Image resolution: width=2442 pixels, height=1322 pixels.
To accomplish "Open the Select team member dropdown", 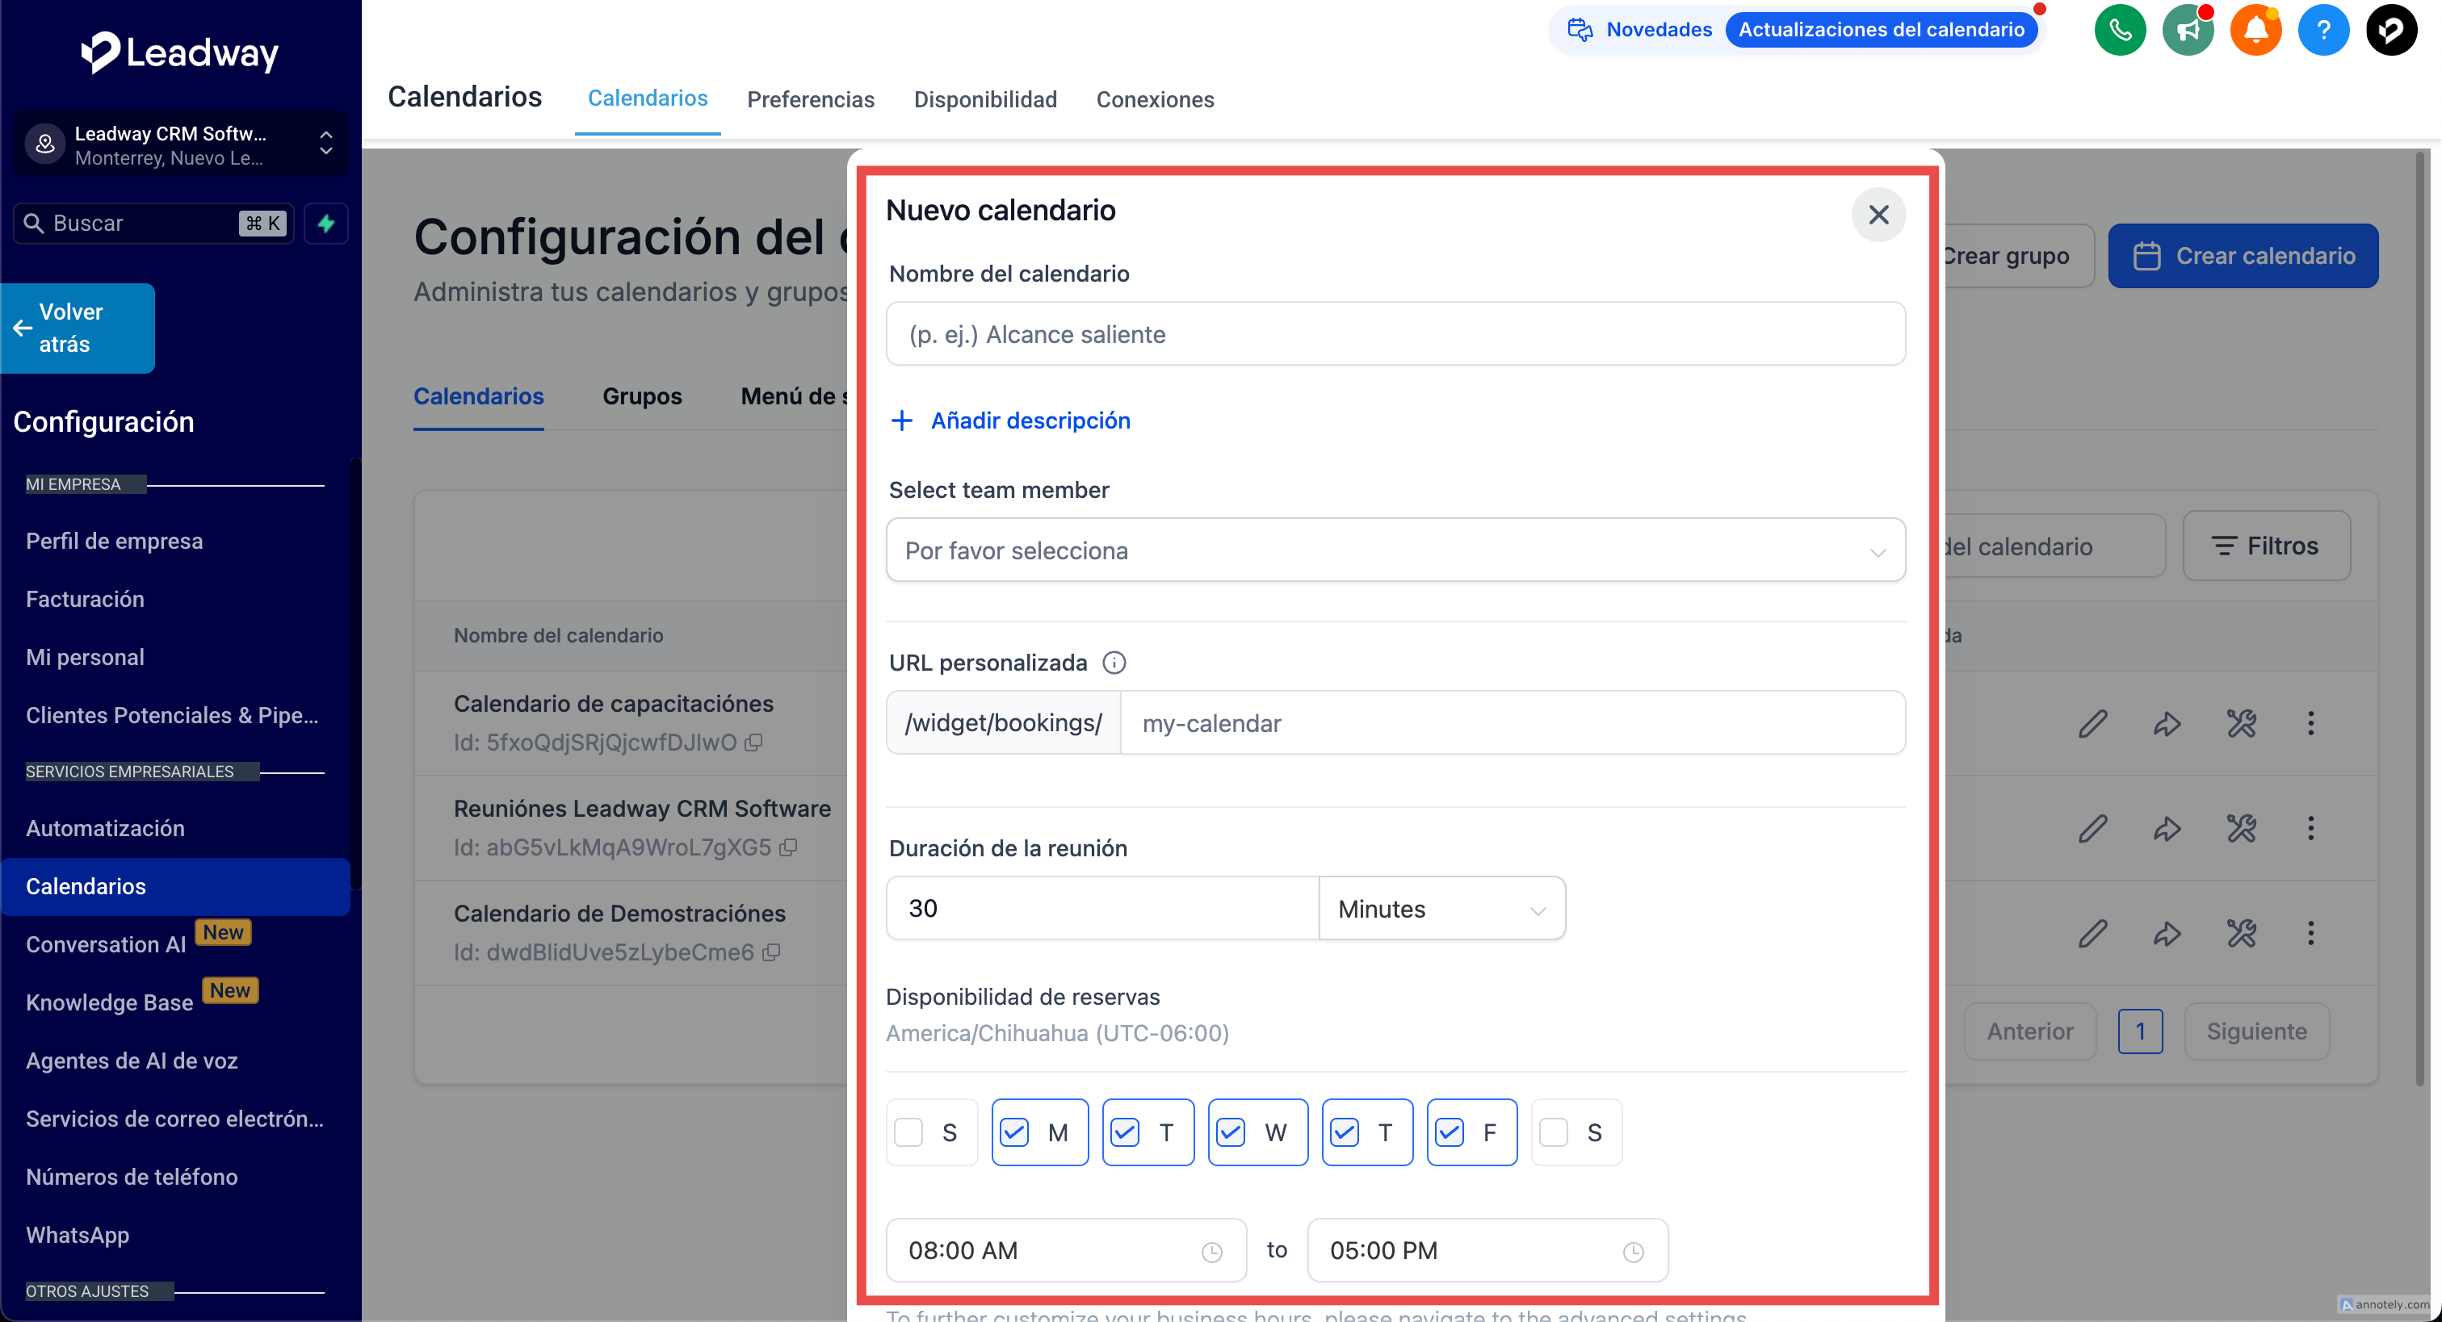I will point(1395,550).
